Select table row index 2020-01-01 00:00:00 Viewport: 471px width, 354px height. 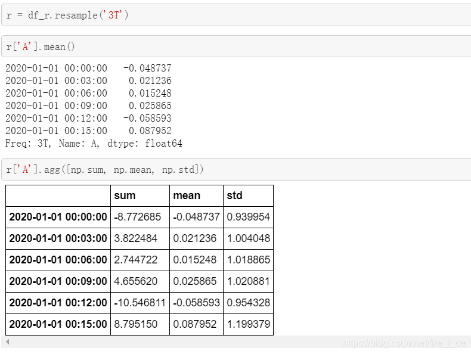click(x=58, y=217)
